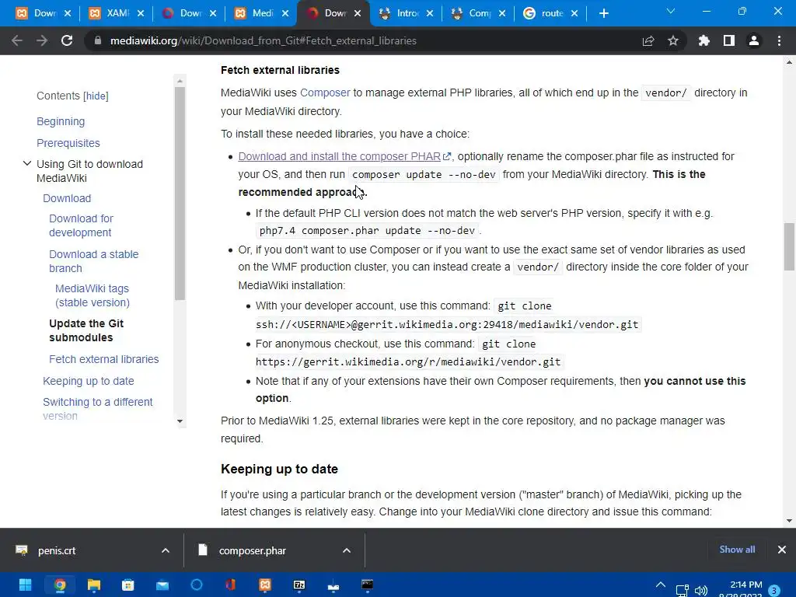The width and height of the screenshot is (796, 597).
Task: Switch to the Medi tab
Action: (262, 13)
